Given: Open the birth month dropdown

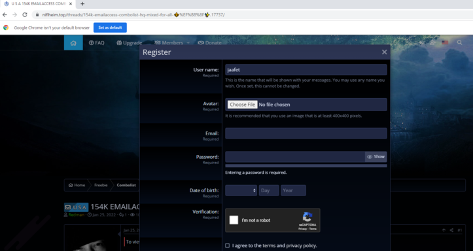Looking at the screenshot, I should point(241,190).
